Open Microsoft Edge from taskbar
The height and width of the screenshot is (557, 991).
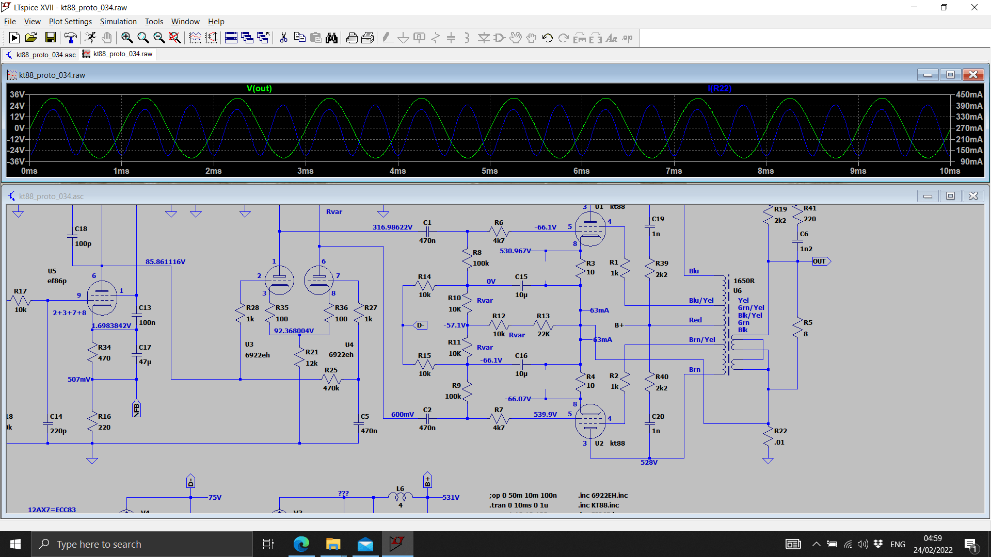click(301, 544)
